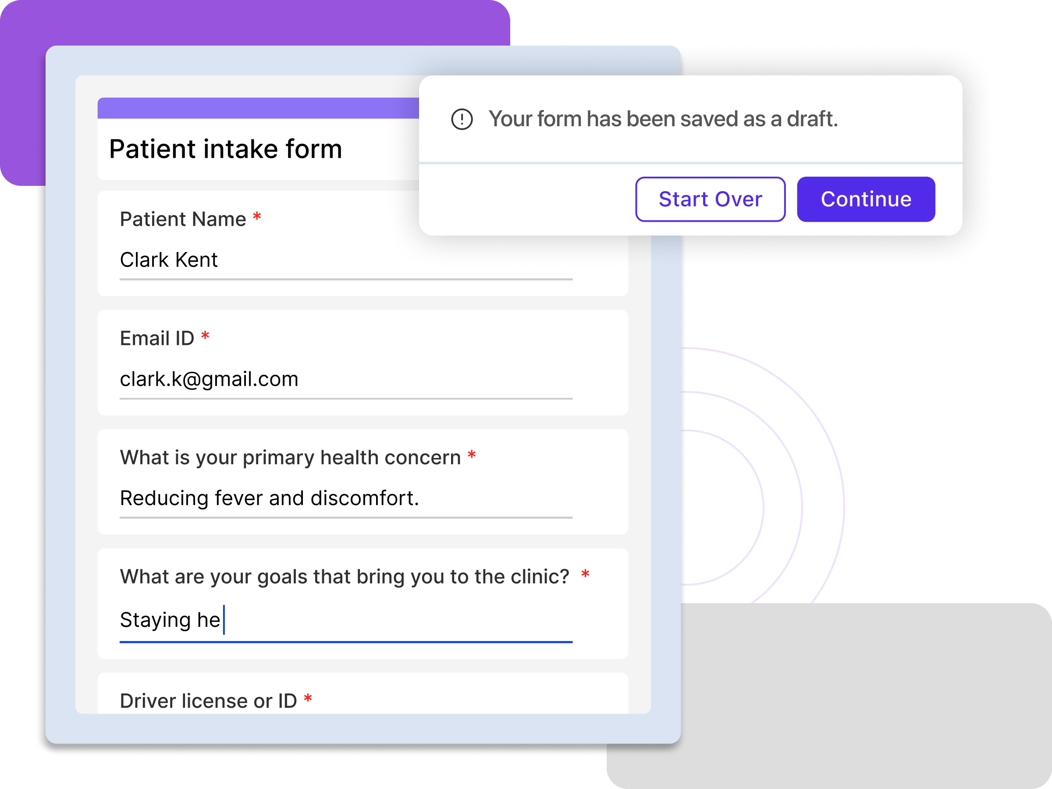Image resolution: width=1052 pixels, height=789 pixels.
Task: Click the red asterisk beside Email ID
Action: pos(205,336)
